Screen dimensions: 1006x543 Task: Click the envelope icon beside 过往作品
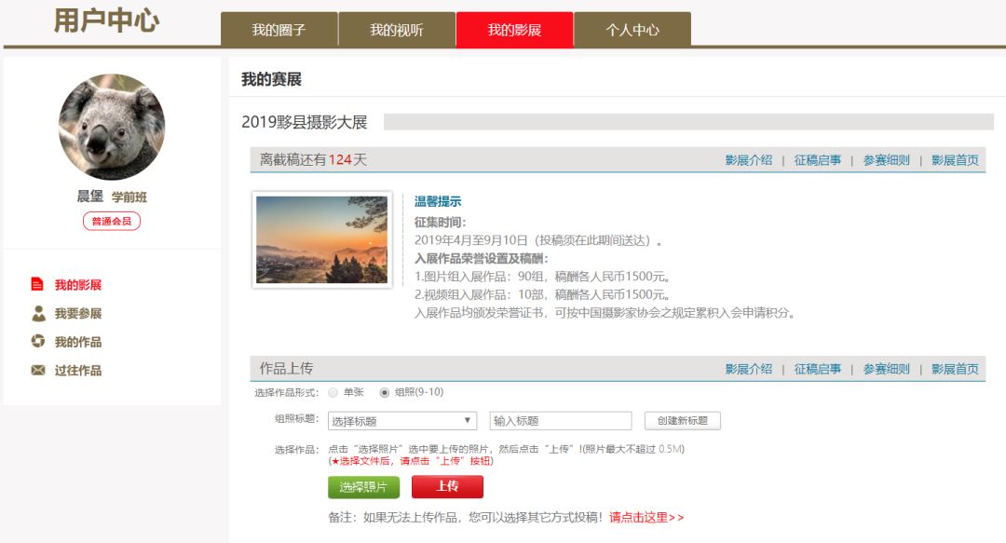tap(38, 371)
